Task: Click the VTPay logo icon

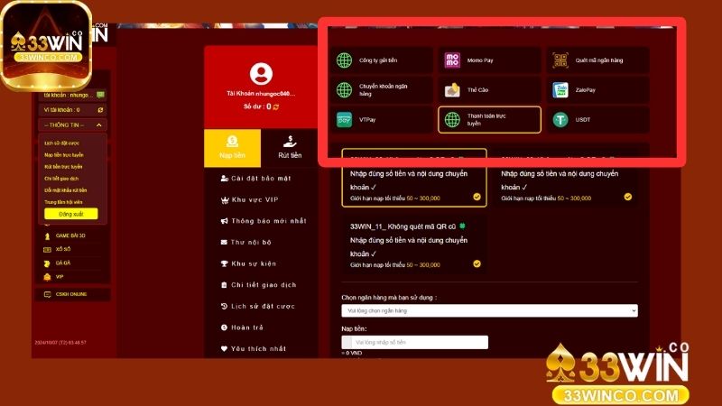Action: click(344, 120)
